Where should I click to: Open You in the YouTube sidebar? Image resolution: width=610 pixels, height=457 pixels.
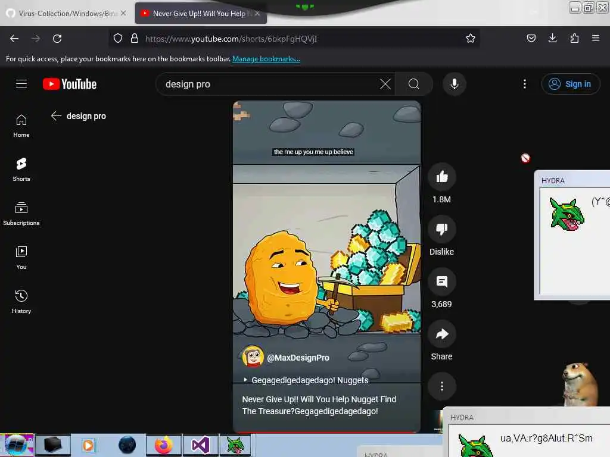(x=21, y=257)
